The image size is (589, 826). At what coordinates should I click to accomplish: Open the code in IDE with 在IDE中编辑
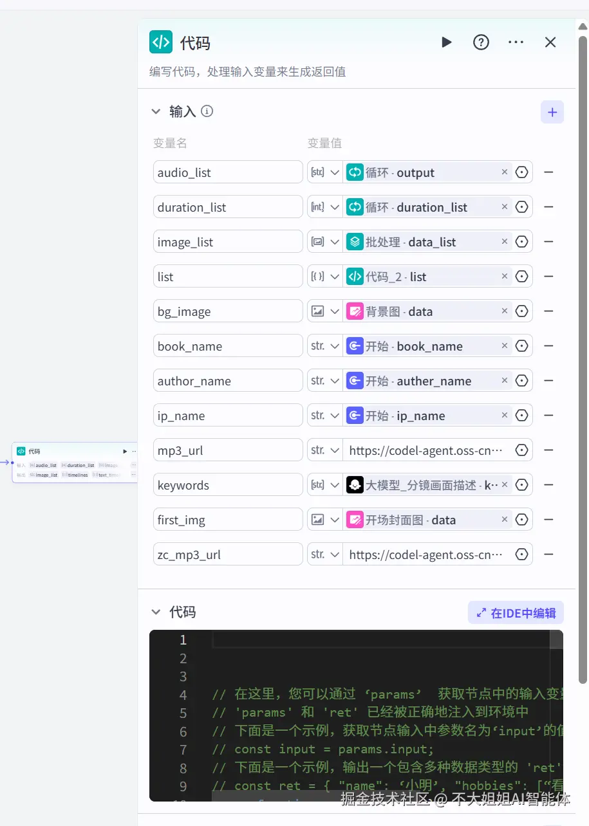[515, 612]
